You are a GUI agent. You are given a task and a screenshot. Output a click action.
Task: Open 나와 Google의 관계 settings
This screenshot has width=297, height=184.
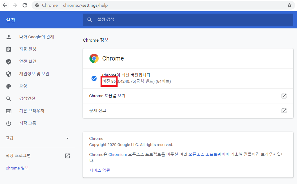coord(37,37)
